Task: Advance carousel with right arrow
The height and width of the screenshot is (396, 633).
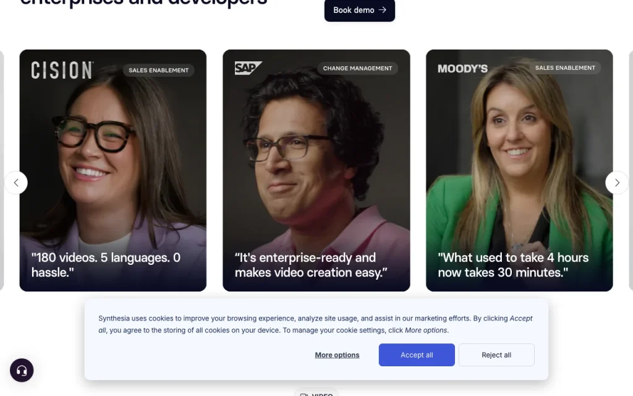Action: (617, 183)
